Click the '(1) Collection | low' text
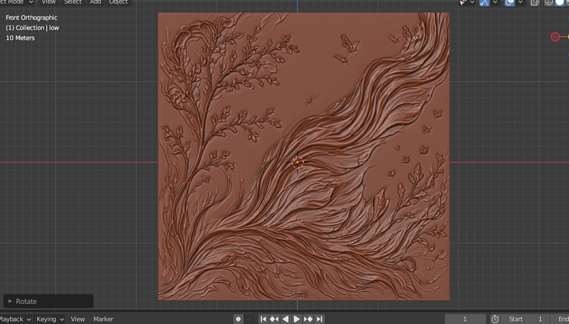569x324 pixels. [x=32, y=28]
